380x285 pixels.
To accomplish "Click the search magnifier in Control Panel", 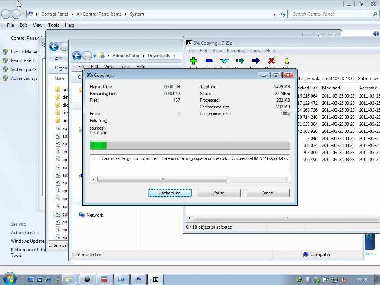I will (375, 14).
